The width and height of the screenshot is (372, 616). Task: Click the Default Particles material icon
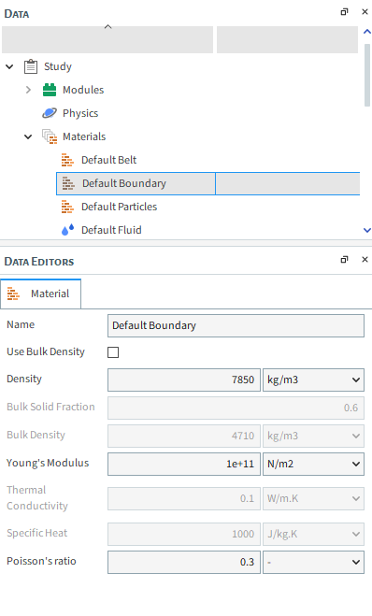[x=67, y=207]
